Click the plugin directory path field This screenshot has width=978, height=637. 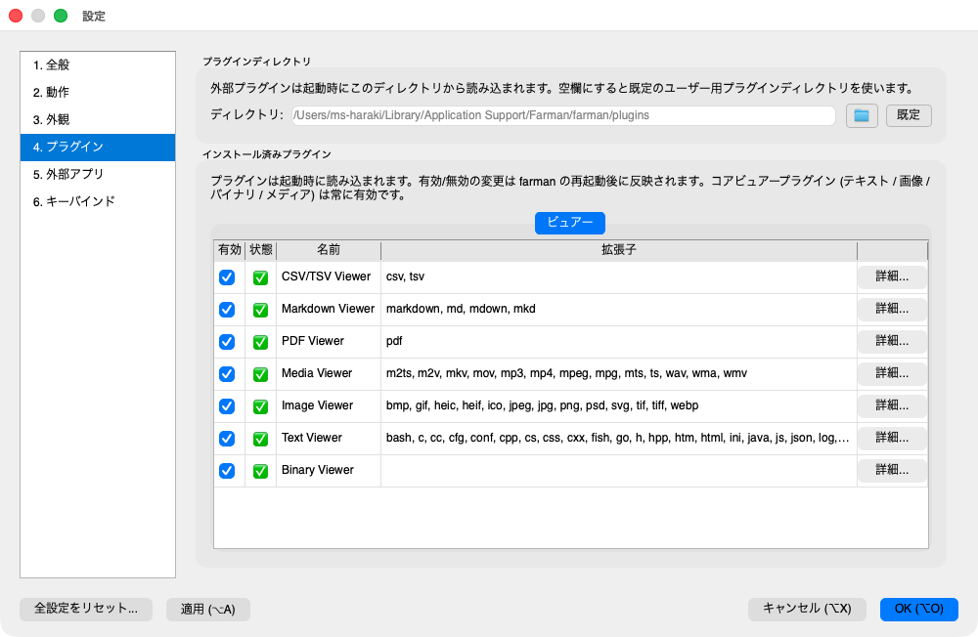[x=563, y=116]
